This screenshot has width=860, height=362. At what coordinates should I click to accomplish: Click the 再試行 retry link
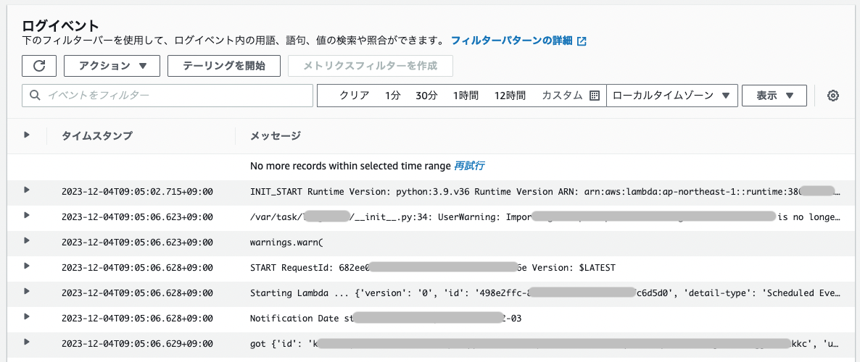coord(469,166)
